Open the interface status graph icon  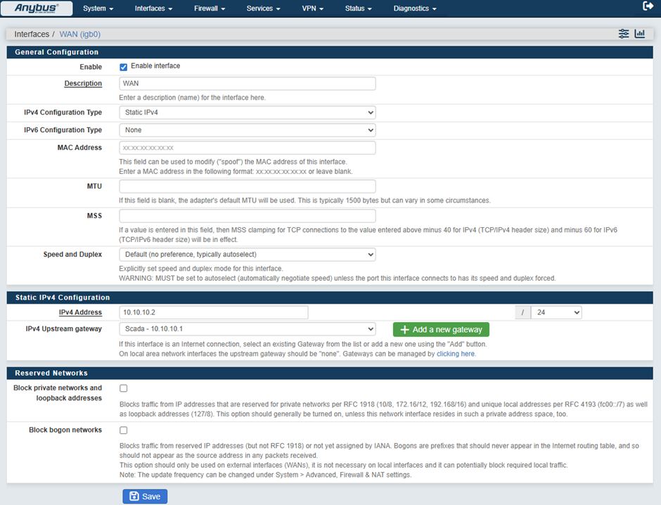click(x=640, y=34)
